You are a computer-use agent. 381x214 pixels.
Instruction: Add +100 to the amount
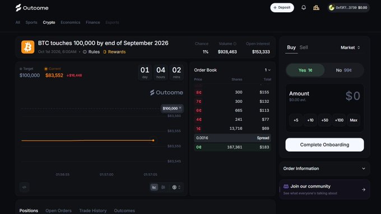pos(339,120)
